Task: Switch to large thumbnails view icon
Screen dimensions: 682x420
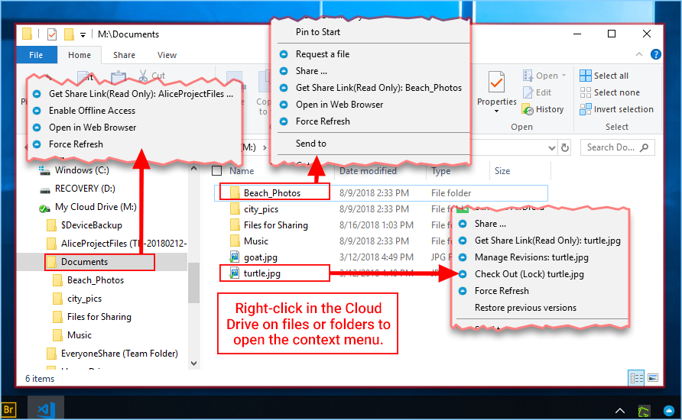Action: tap(653, 378)
